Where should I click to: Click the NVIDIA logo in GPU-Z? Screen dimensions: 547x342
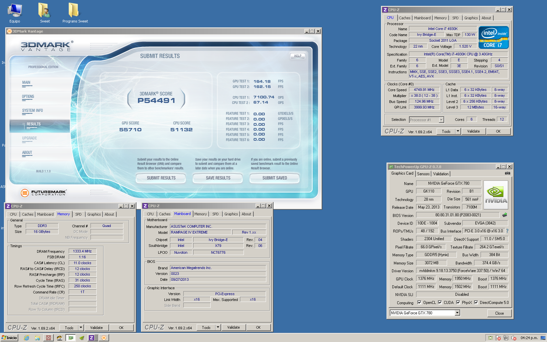point(496,195)
